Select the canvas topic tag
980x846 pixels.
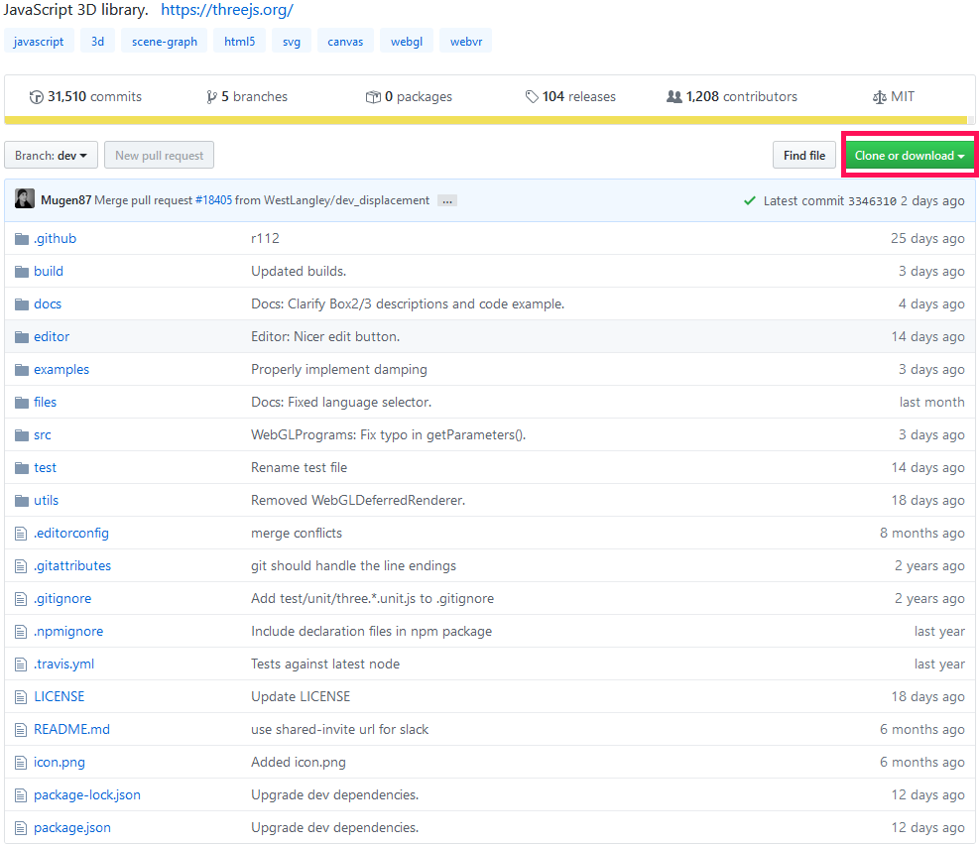[345, 42]
